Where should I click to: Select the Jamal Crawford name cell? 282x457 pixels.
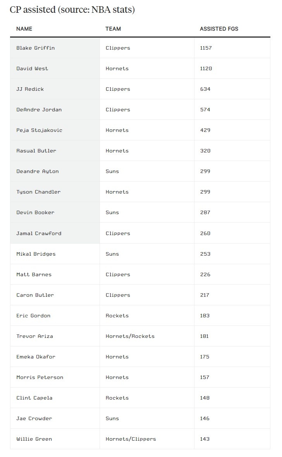[x=55, y=233]
